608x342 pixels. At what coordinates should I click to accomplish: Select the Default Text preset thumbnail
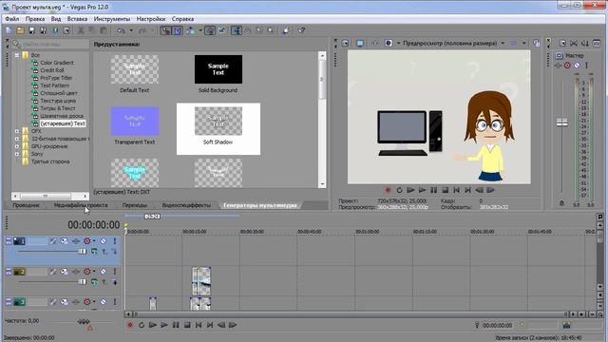[x=135, y=69]
